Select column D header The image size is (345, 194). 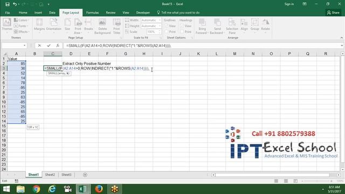[x=71, y=54]
